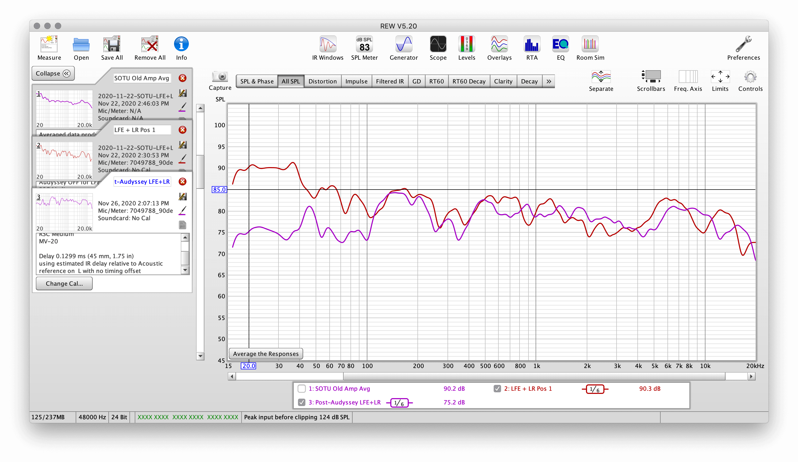Uncheck trace 3: Post-Audyssey LFE+LR
798x462 pixels.
[301, 402]
